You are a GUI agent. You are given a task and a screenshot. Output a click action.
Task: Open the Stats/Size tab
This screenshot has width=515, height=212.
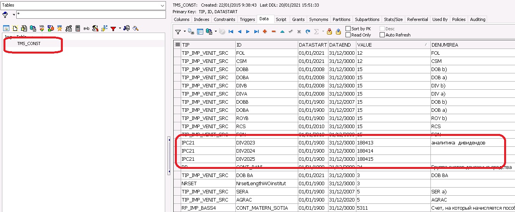click(393, 19)
